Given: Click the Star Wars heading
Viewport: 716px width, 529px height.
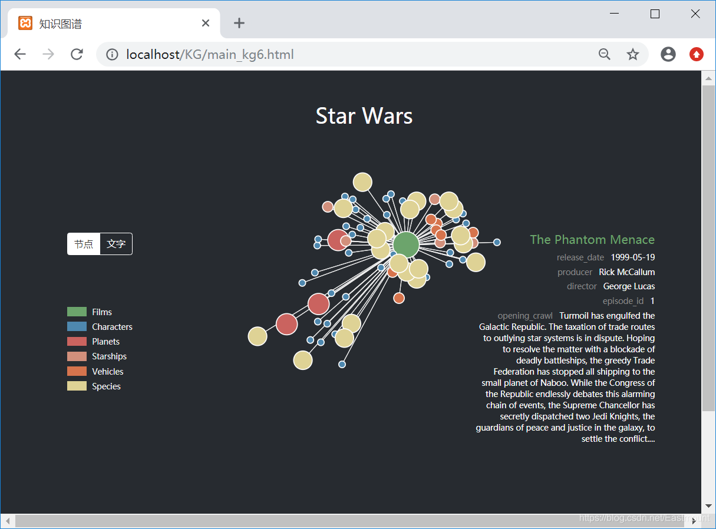Looking at the screenshot, I should [x=364, y=115].
